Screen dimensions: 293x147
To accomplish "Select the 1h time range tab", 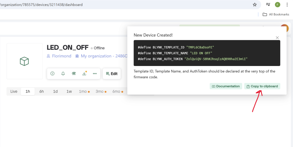I will [28, 91].
